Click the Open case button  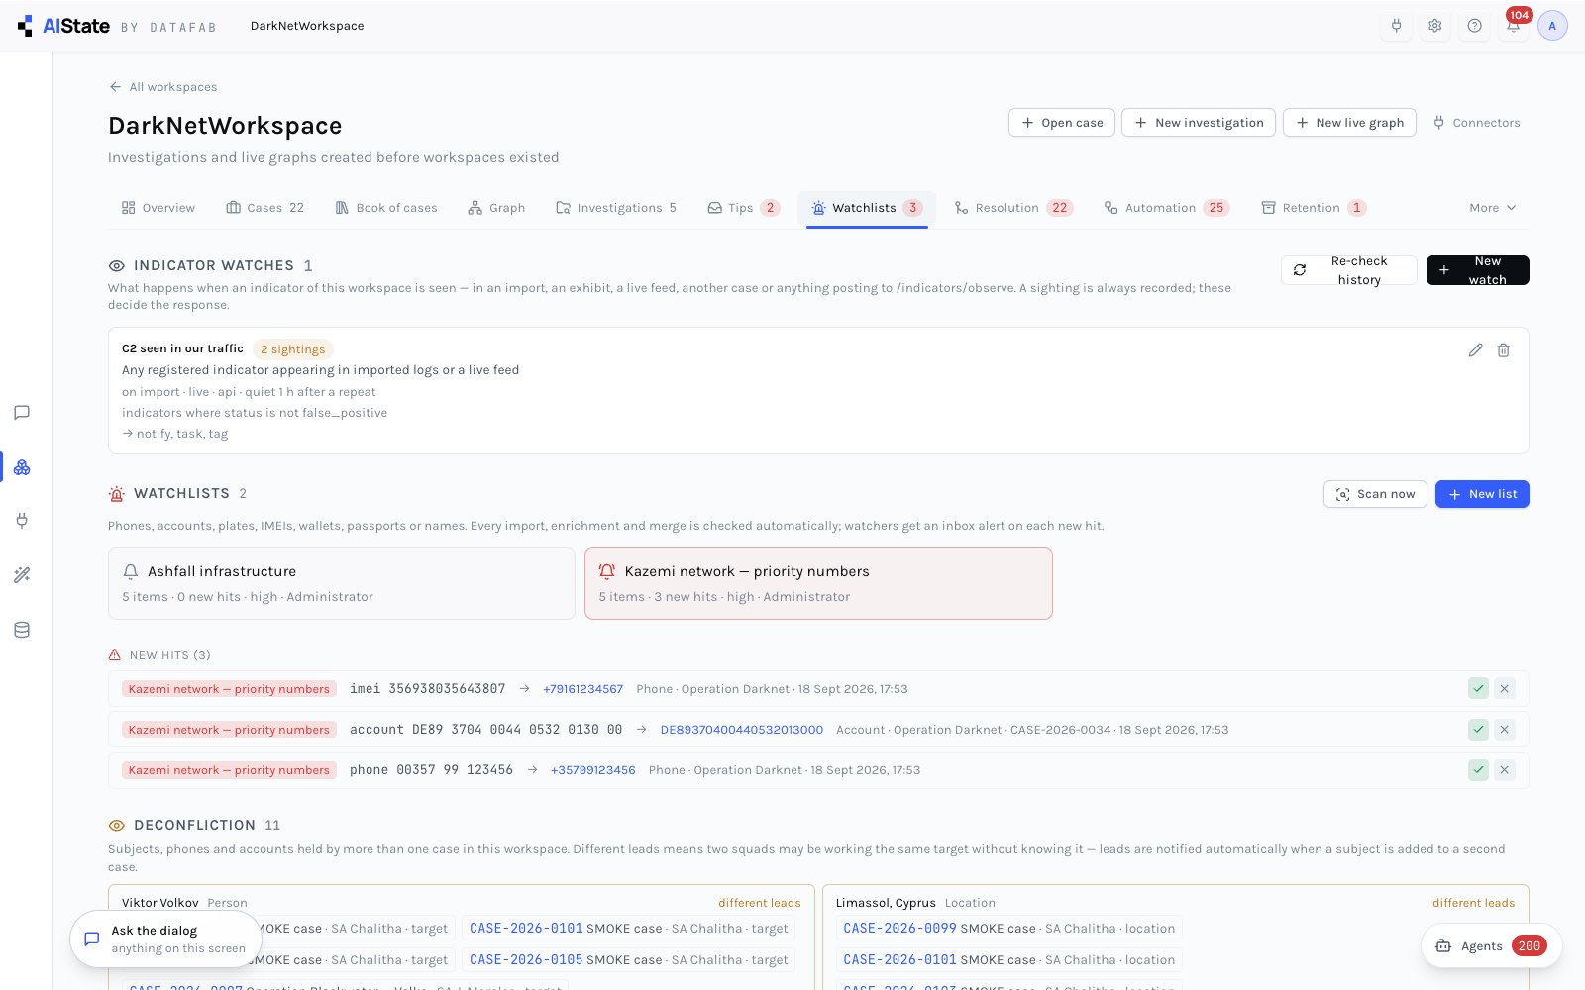(1062, 123)
